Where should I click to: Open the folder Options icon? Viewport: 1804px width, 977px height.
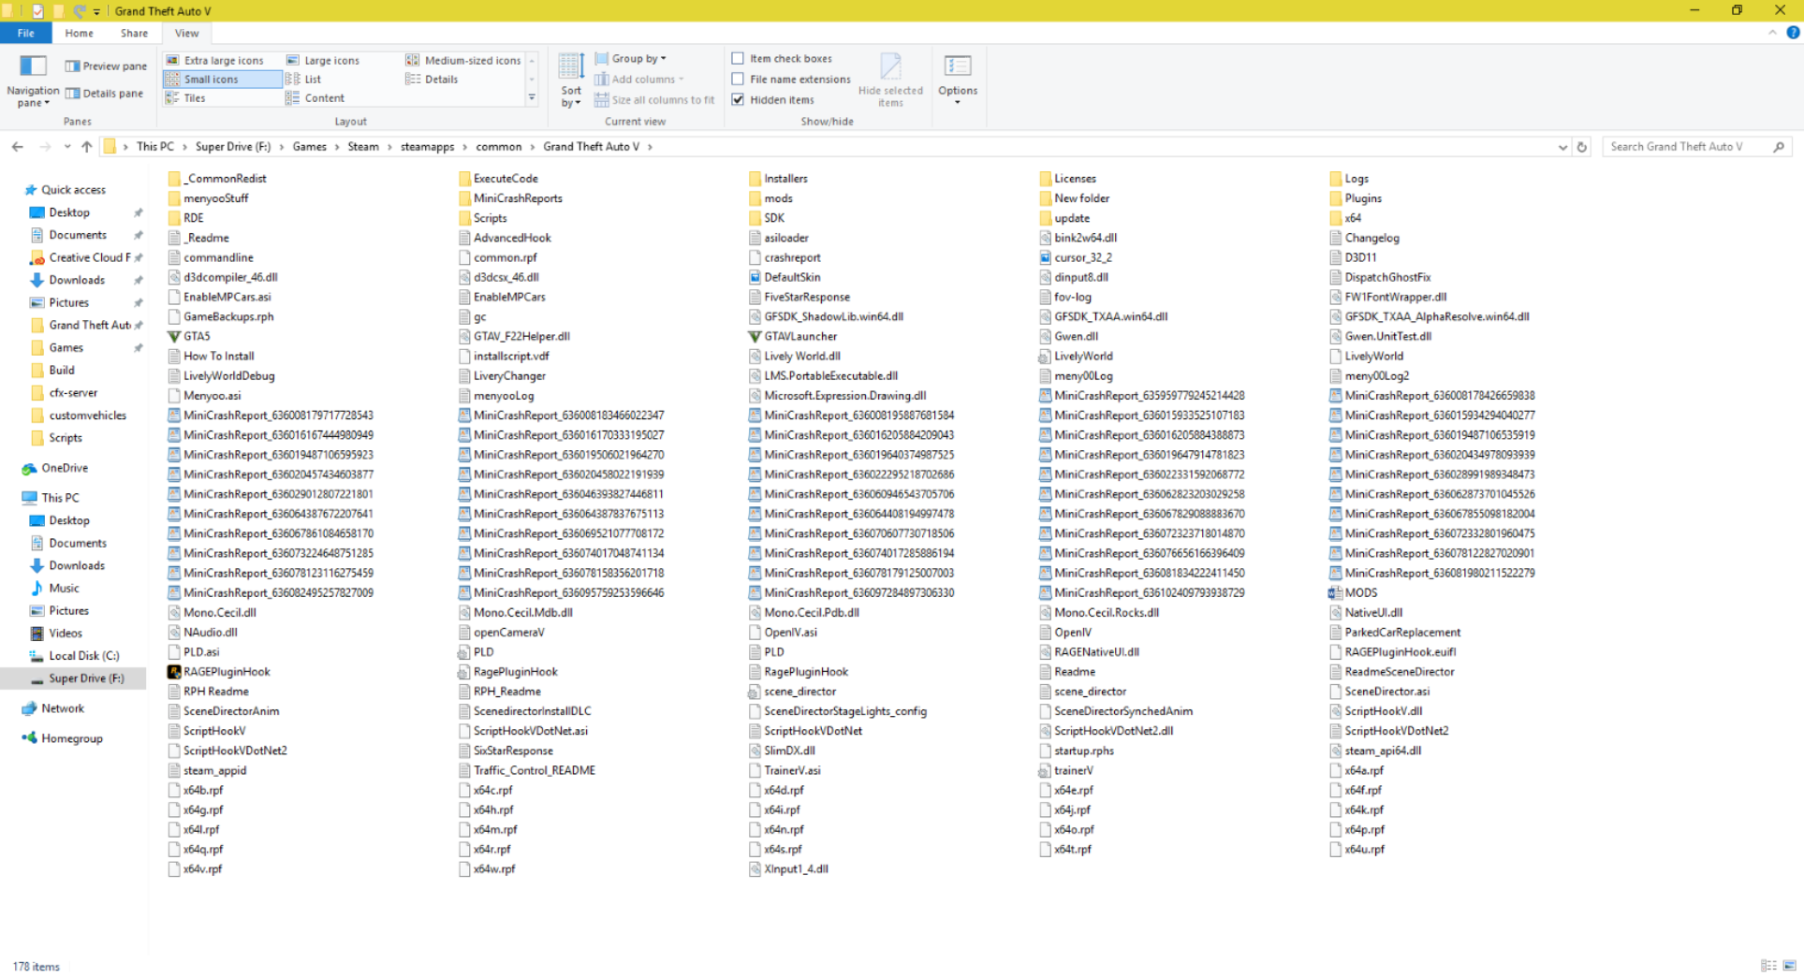point(958,66)
